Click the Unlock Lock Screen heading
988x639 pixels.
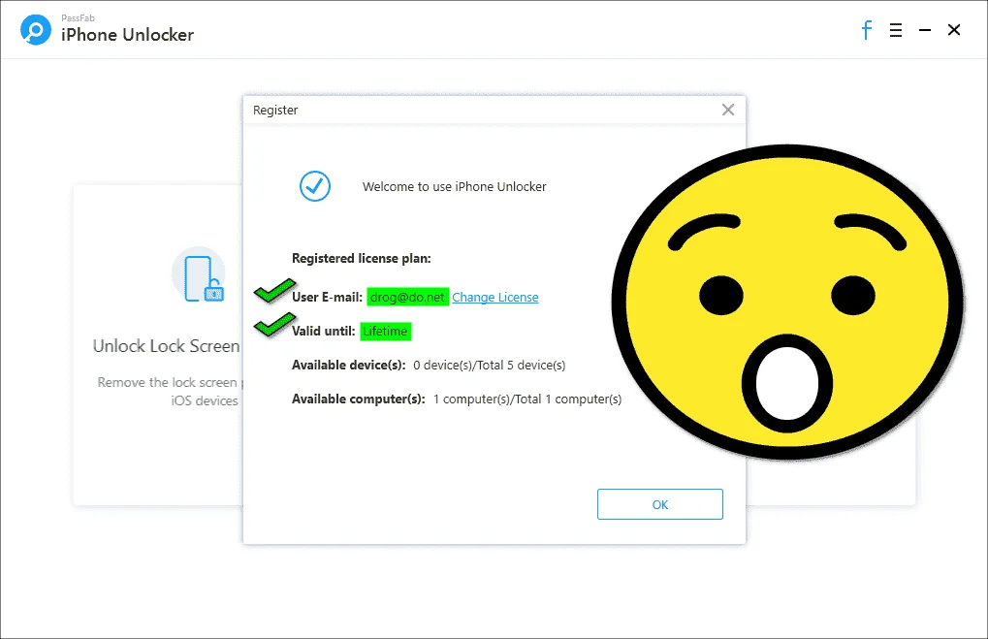pyautogui.click(x=167, y=346)
